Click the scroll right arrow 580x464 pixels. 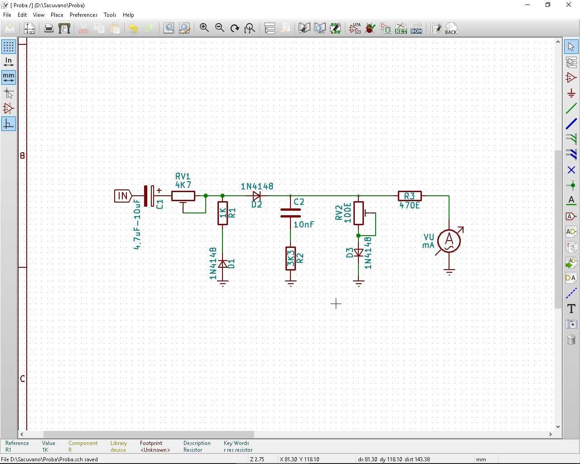point(551,434)
